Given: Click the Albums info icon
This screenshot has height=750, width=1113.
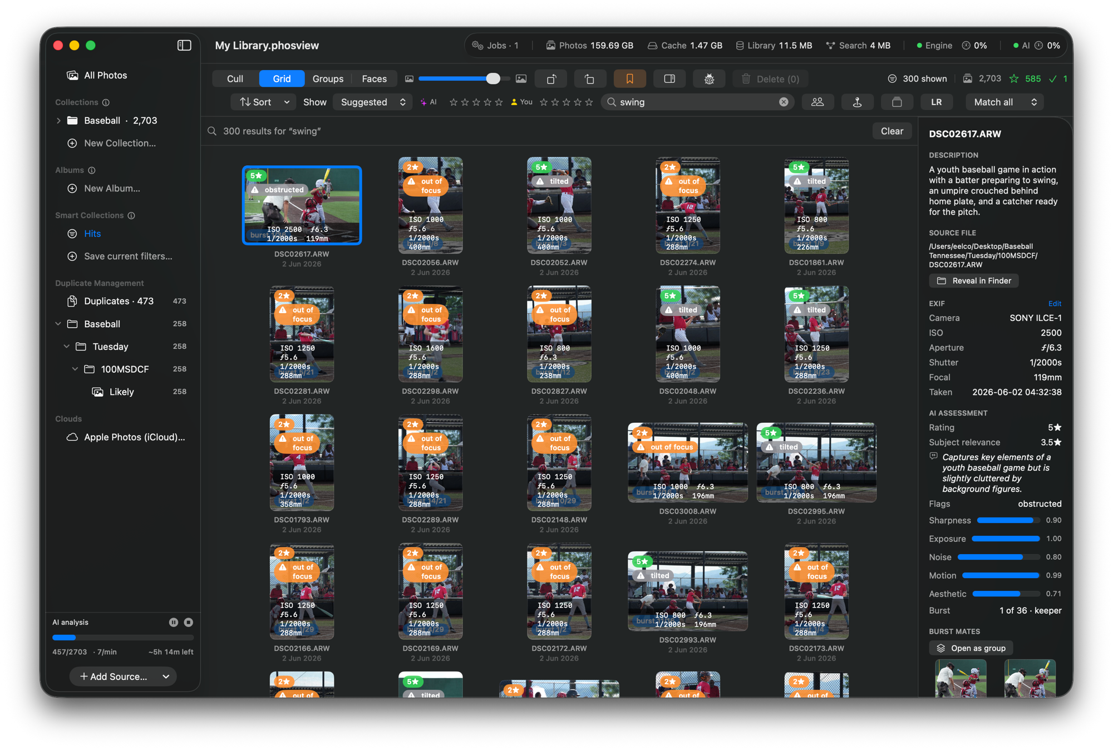Looking at the screenshot, I should [92, 170].
